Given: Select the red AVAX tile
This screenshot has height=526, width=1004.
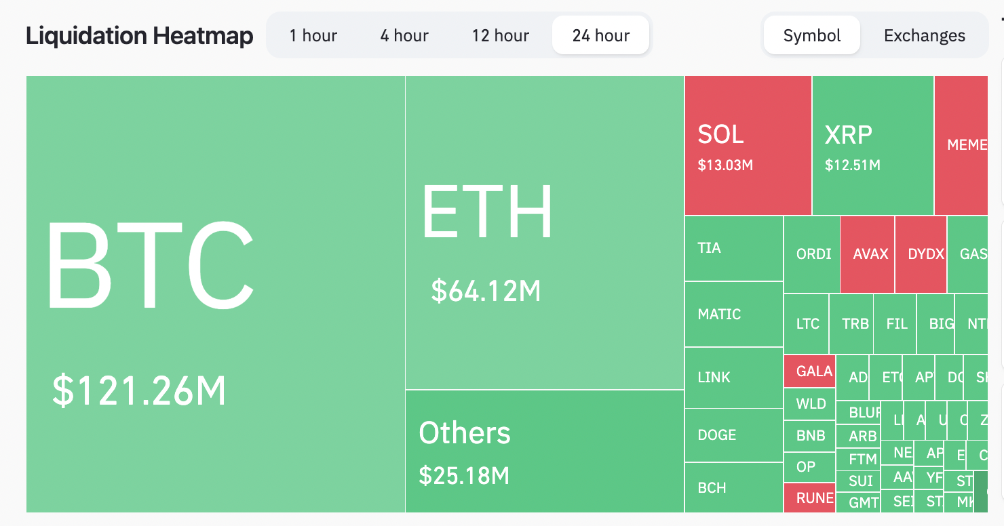Looking at the screenshot, I should point(867,254).
